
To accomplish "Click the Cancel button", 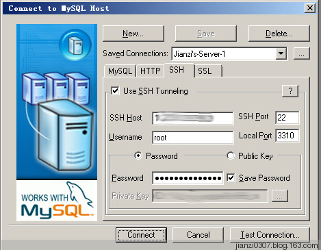I will click(x=198, y=235).
